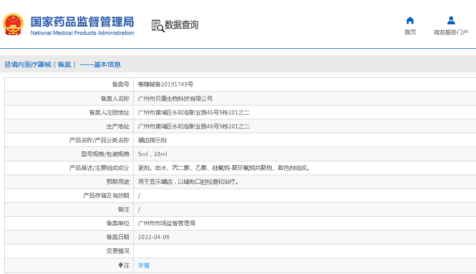Click the 首页 house icon

pyautogui.click(x=410, y=21)
